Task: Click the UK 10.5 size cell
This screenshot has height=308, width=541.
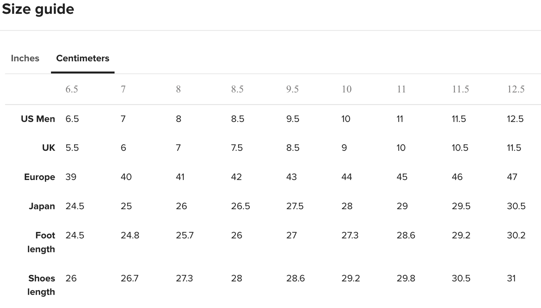Action: coord(460,148)
